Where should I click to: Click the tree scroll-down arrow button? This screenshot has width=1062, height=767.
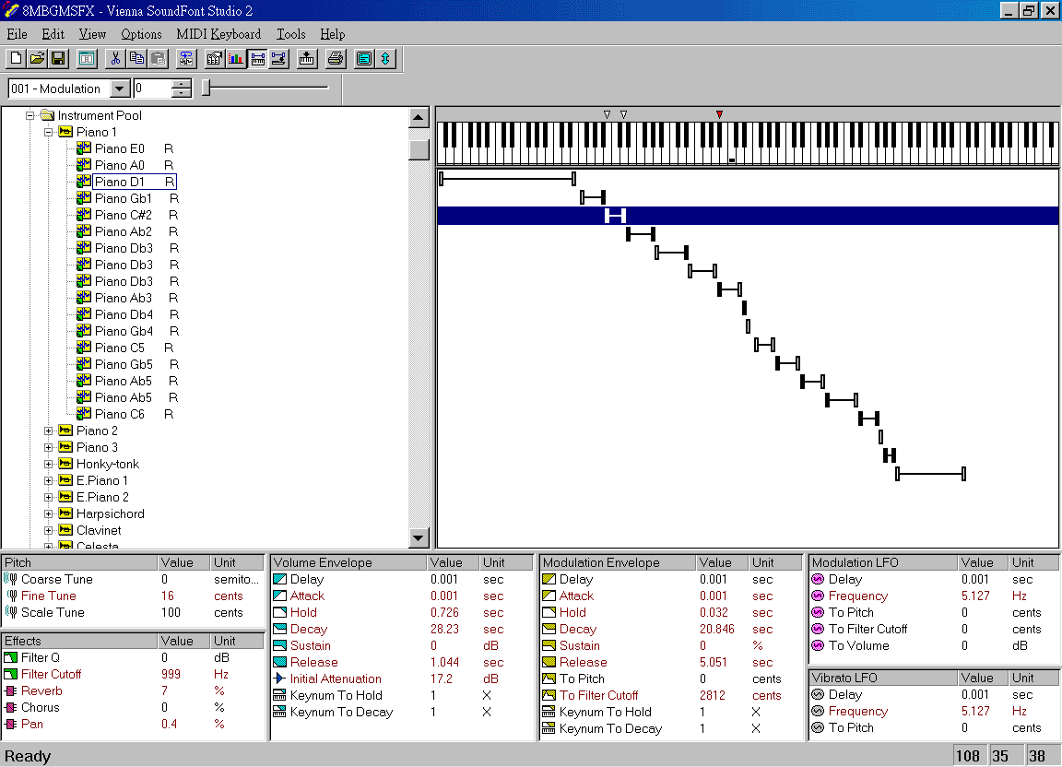coord(419,538)
